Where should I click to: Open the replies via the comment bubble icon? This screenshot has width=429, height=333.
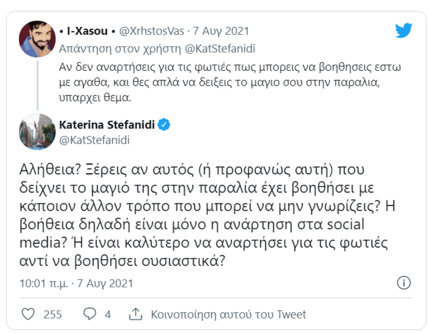click(89, 314)
